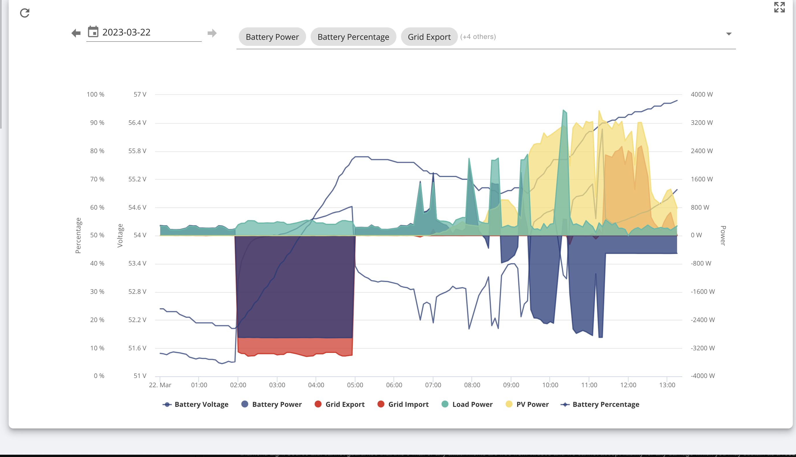Click the Grid Import legend color dot
This screenshot has height=457, width=796.
point(381,404)
